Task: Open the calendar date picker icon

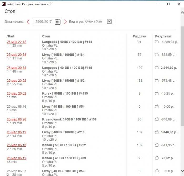Action: click(58, 22)
